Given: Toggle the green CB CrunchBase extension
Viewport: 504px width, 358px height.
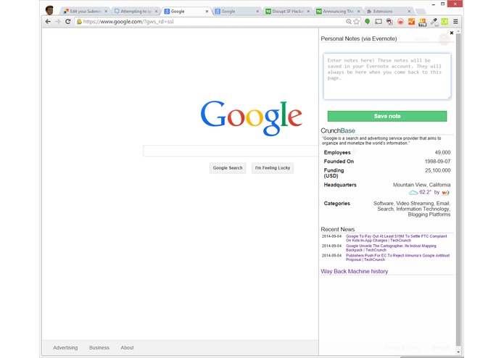Looking at the screenshot, I should 445,22.
